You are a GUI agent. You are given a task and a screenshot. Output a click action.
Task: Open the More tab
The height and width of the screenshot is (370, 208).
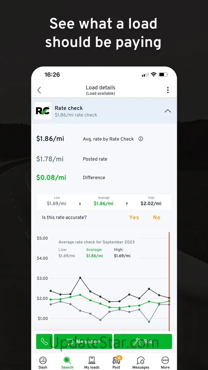[x=165, y=363]
